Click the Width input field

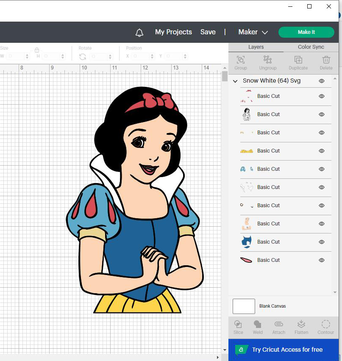(16, 56)
